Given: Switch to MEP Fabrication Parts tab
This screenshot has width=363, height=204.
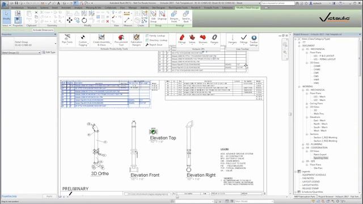Looking at the screenshot, I should 305,197.
